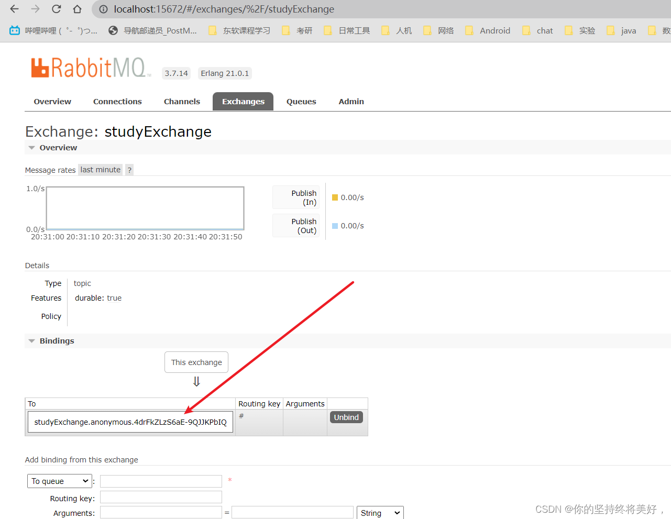Go to the browser Home icon
Screen dimensions: 671x519
[x=77, y=9]
